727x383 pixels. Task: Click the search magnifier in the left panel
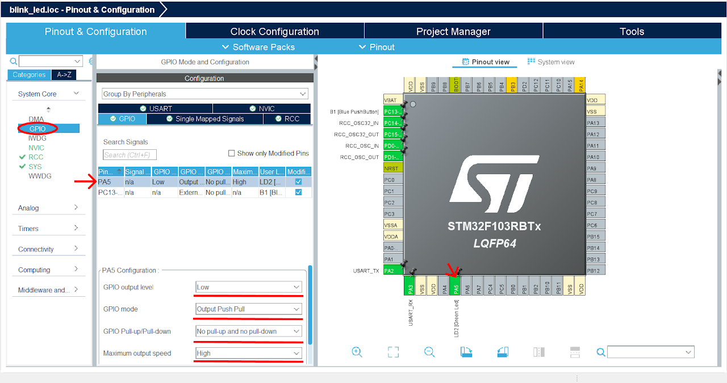pyautogui.click(x=12, y=60)
